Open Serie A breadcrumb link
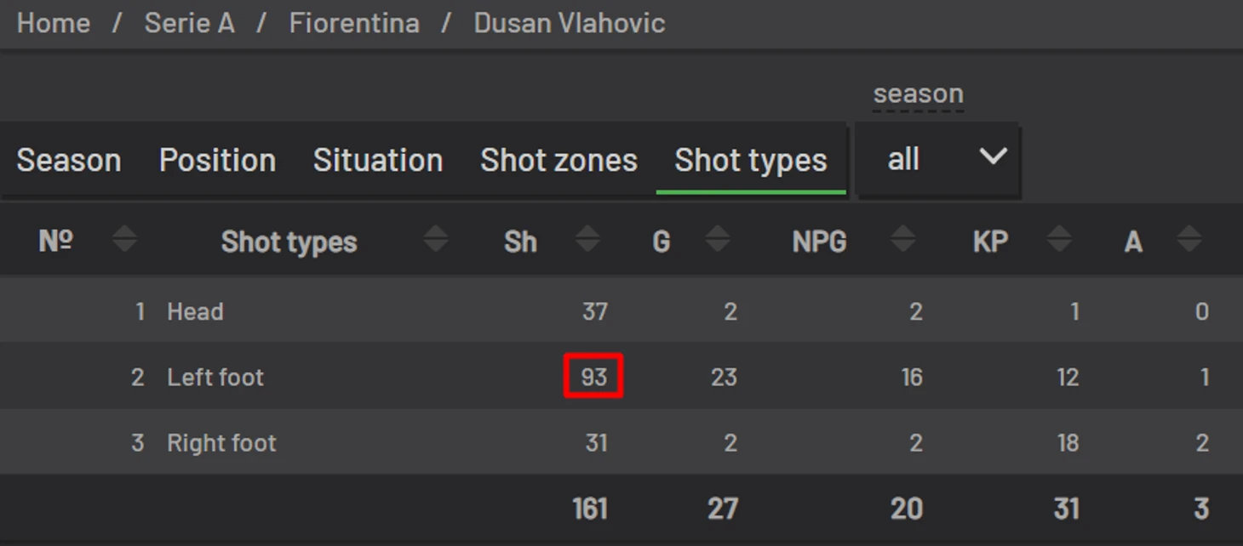Image resolution: width=1243 pixels, height=546 pixels. tap(189, 23)
